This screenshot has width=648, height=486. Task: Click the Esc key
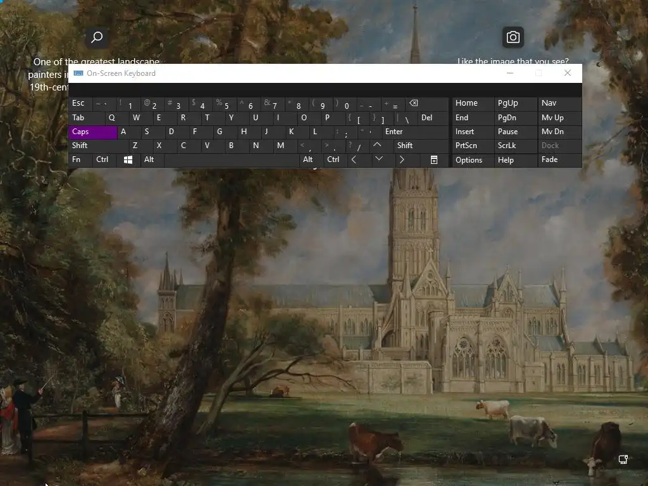pyautogui.click(x=80, y=103)
